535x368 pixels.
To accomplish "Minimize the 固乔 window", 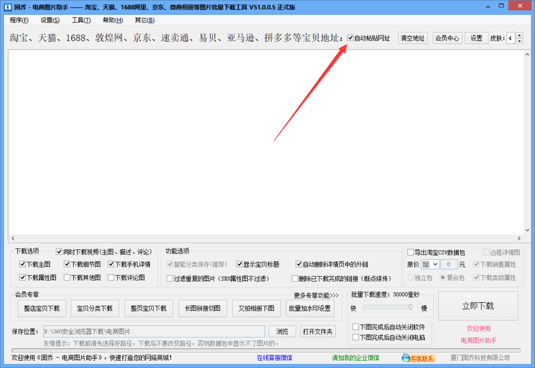I will click(488, 6).
